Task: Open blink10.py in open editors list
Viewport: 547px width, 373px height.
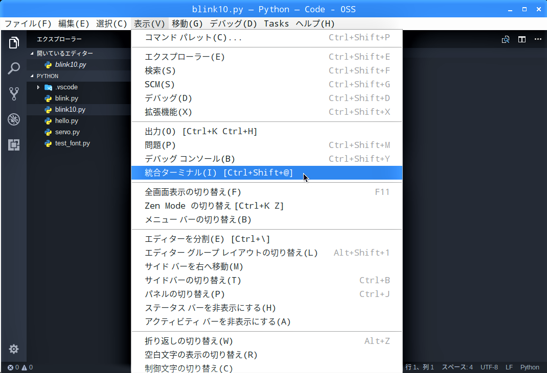Action: point(79,65)
